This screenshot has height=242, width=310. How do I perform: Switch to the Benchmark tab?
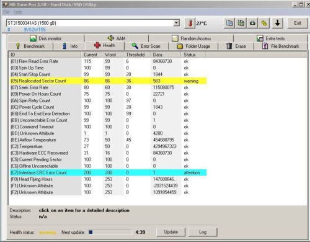pyautogui.click(x=30, y=46)
